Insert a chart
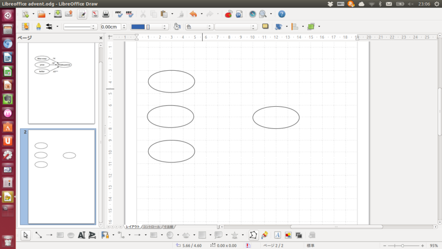 228,14
